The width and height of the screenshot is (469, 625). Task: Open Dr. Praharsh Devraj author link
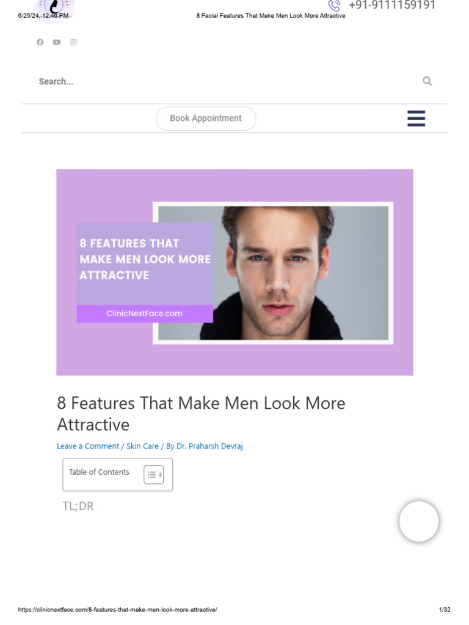pyautogui.click(x=209, y=446)
